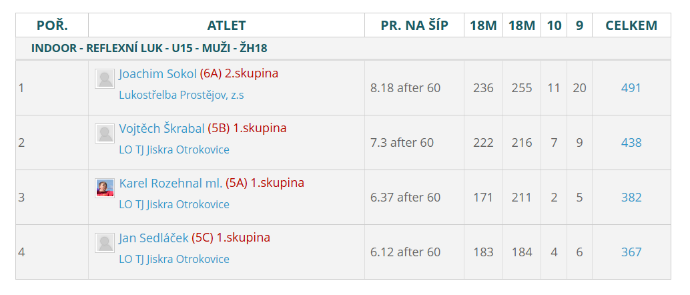Open Vojtěch Škrabal's athlete profile

pyautogui.click(x=161, y=129)
